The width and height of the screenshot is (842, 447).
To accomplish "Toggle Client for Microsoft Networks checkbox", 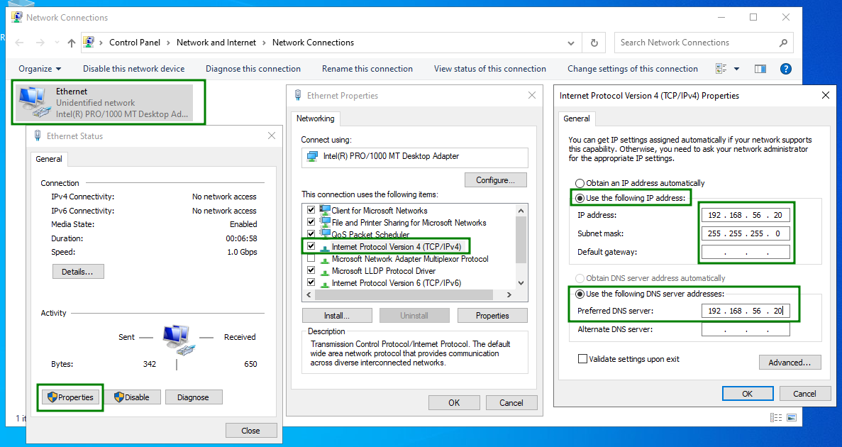I will pyautogui.click(x=311, y=209).
